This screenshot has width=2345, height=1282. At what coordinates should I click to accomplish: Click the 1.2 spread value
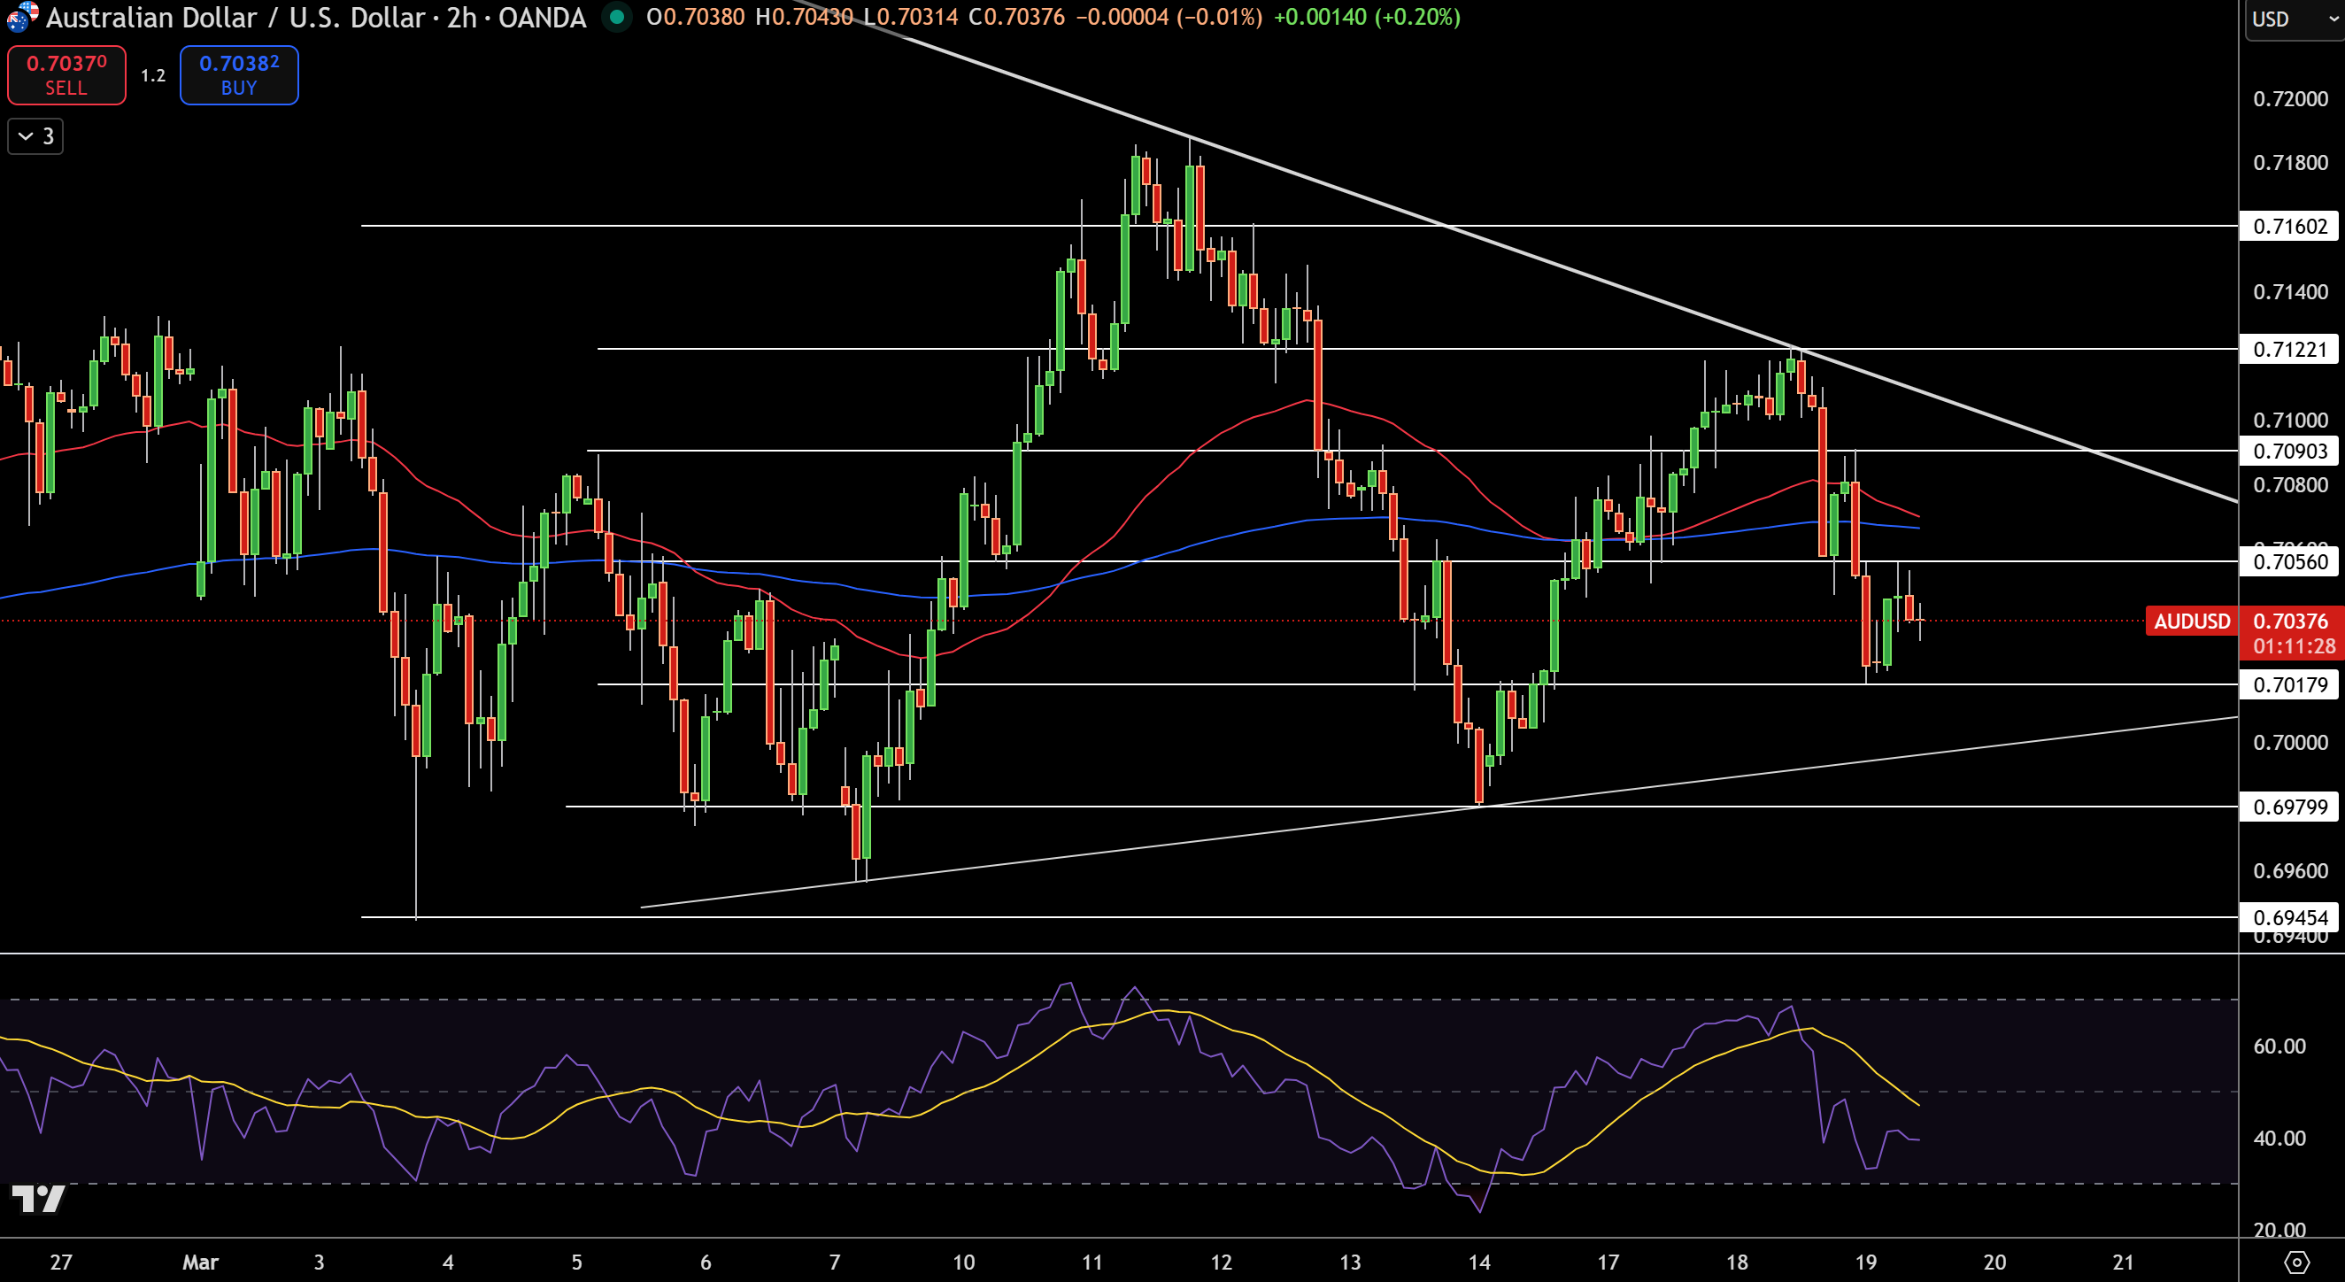153,75
